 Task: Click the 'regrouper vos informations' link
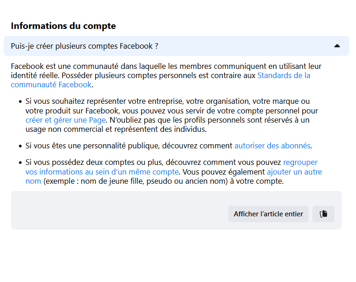102,172
